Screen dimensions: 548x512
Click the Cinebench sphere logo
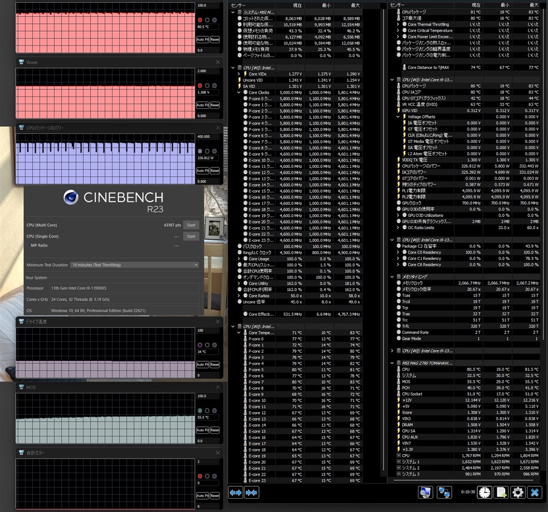click(71, 197)
